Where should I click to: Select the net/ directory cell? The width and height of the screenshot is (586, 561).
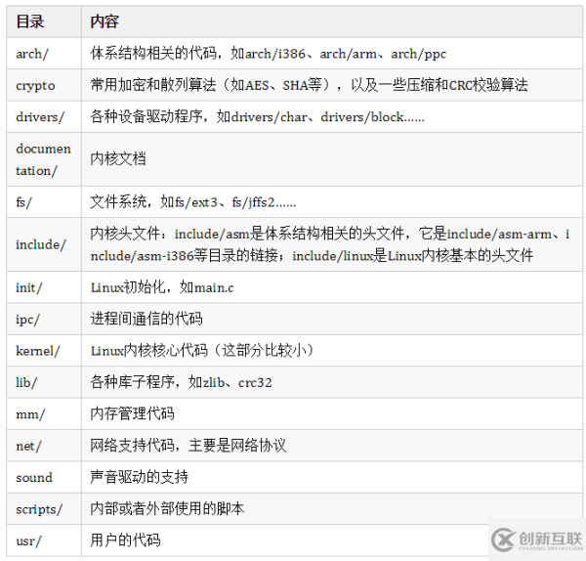coord(44,446)
